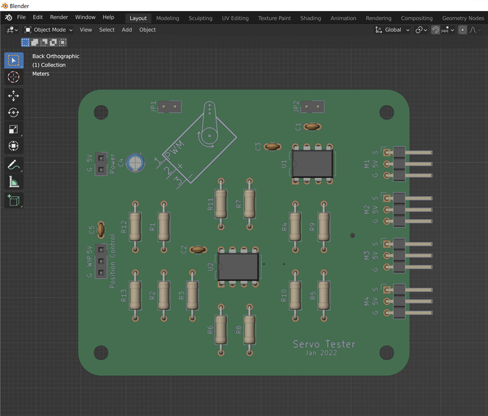Open Global transform orientation dropdown
The image size is (488, 416).
pyautogui.click(x=392, y=30)
